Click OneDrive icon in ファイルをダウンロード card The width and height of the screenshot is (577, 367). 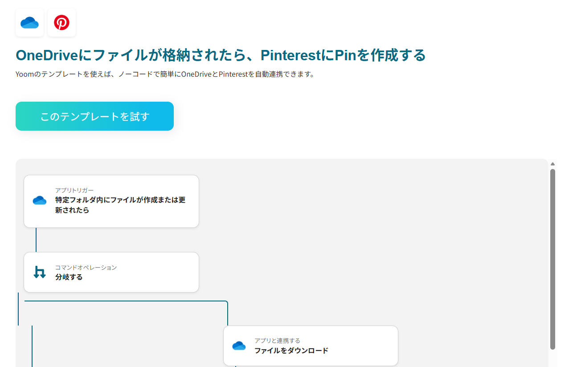pos(239,346)
